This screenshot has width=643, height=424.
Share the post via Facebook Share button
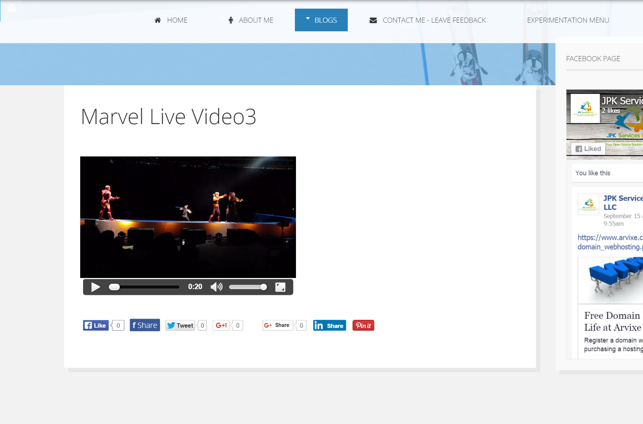click(x=145, y=325)
